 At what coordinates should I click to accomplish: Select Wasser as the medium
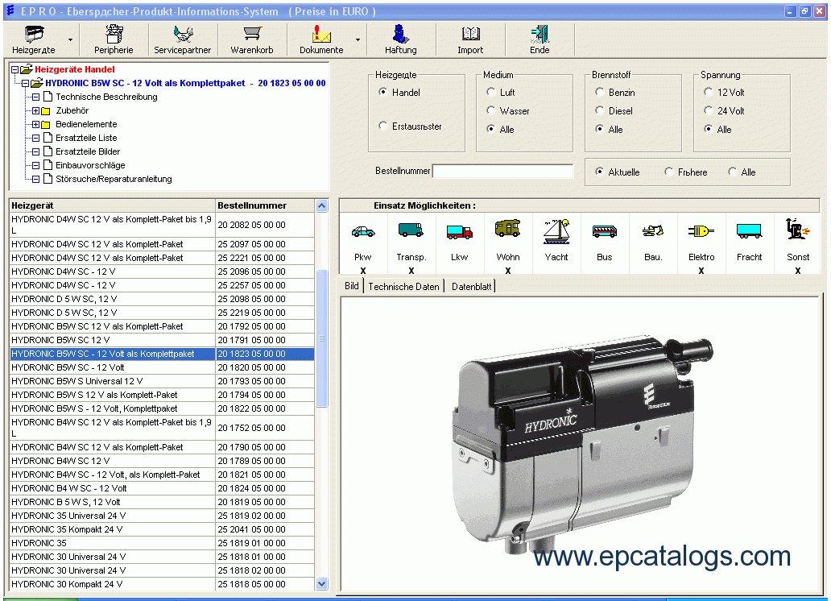490,110
